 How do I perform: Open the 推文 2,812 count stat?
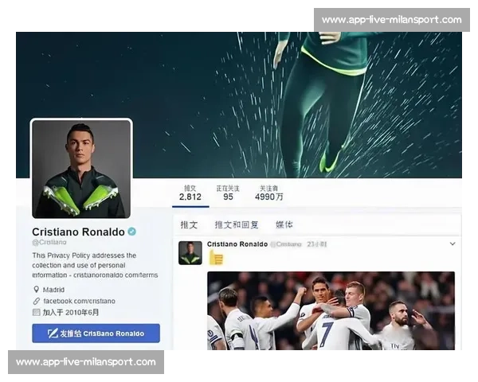190,193
